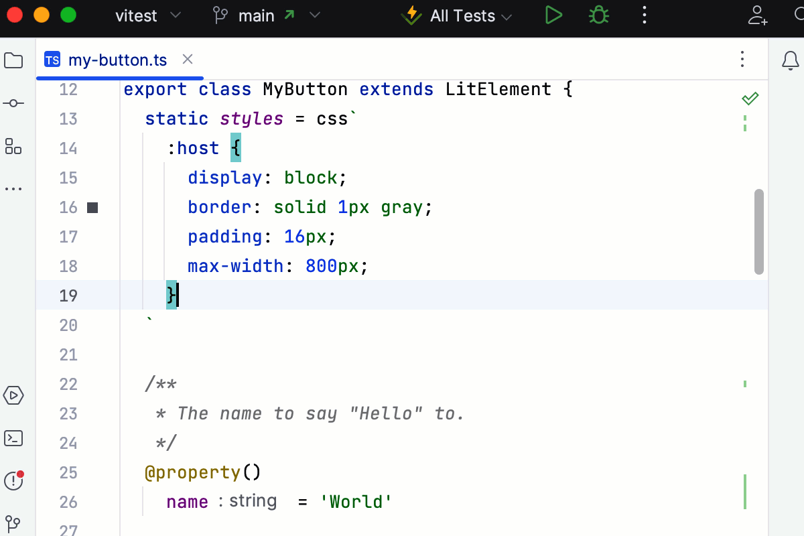Click the Code With Me invite icon

pyautogui.click(x=758, y=15)
